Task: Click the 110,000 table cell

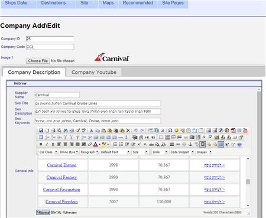Action: pyautogui.click(x=164, y=201)
